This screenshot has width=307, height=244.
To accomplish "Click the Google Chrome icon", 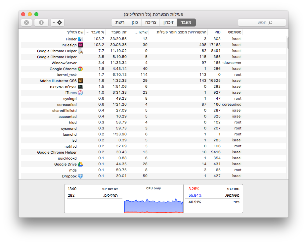I will coord(80,69).
